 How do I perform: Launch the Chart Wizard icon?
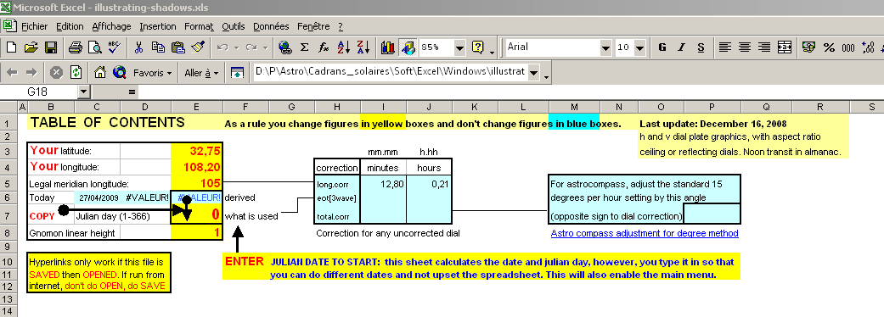coord(388,47)
